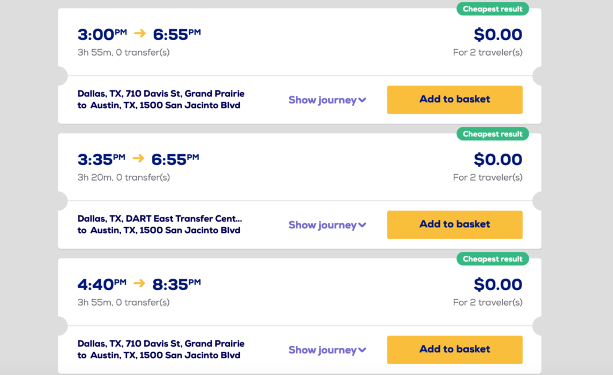Screen dimensions: 613x375
Task: Expand Show journey for 3:35 PM departure
Action: click(327, 225)
